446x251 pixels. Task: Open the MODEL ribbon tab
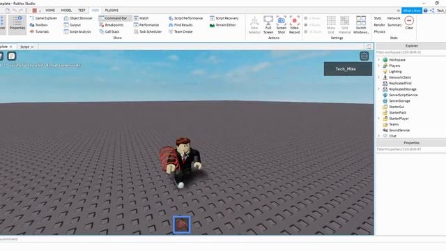66,10
